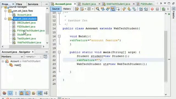The width and height of the screenshot is (176, 99).
Task: Open the Palette side panel
Action: [x=174, y=13]
